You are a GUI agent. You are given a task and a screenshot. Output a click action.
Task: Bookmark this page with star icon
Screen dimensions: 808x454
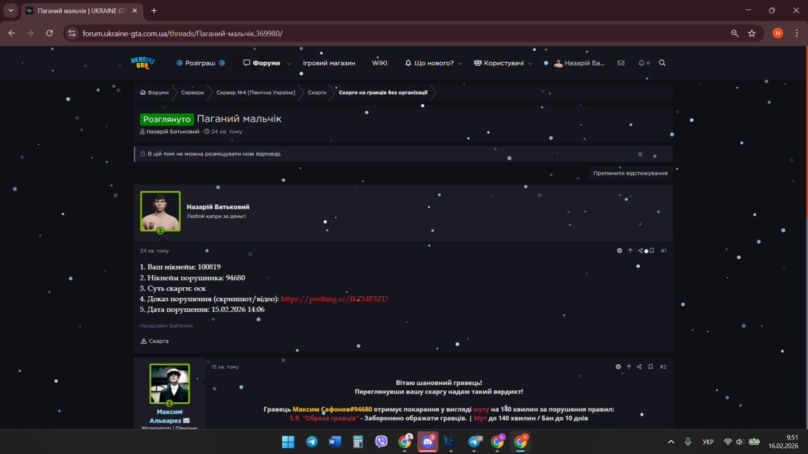(752, 33)
